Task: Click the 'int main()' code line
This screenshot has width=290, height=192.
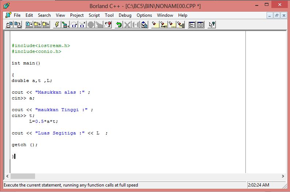Action: click(x=26, y=63)
